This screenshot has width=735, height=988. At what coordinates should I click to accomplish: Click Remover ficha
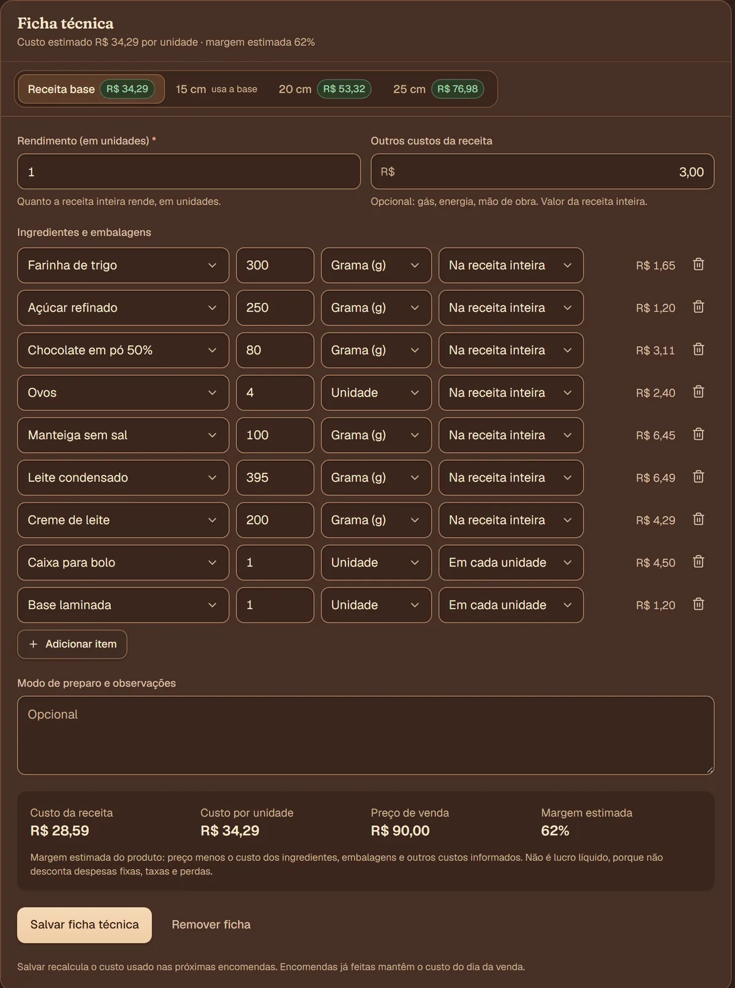point(211,925)
